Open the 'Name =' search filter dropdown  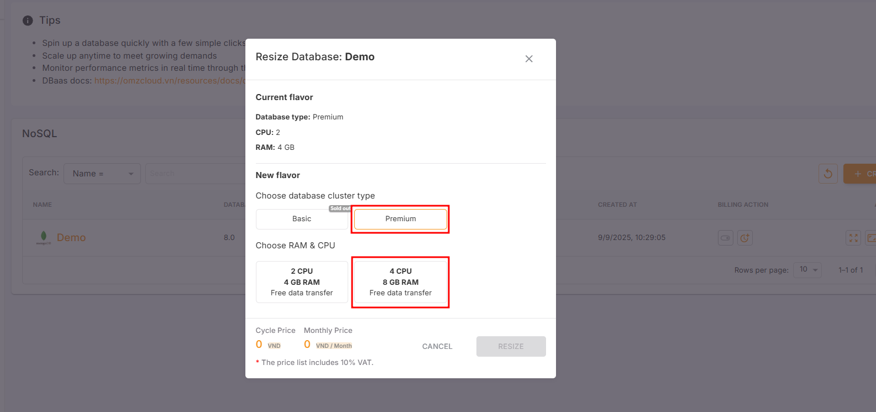(x=102, y=174)
